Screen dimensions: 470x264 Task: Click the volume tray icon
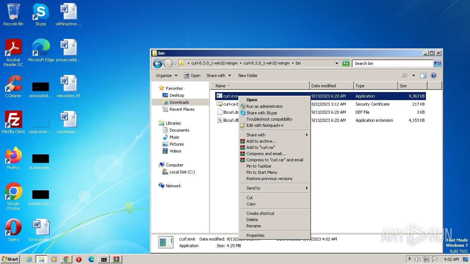(x=417, y=259)
